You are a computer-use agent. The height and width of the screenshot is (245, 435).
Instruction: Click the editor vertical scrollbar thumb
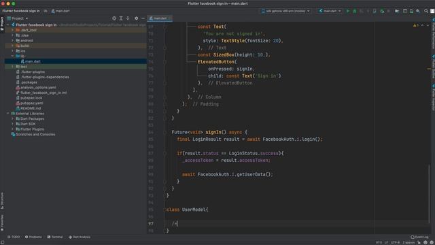click(x=429, y=193)
